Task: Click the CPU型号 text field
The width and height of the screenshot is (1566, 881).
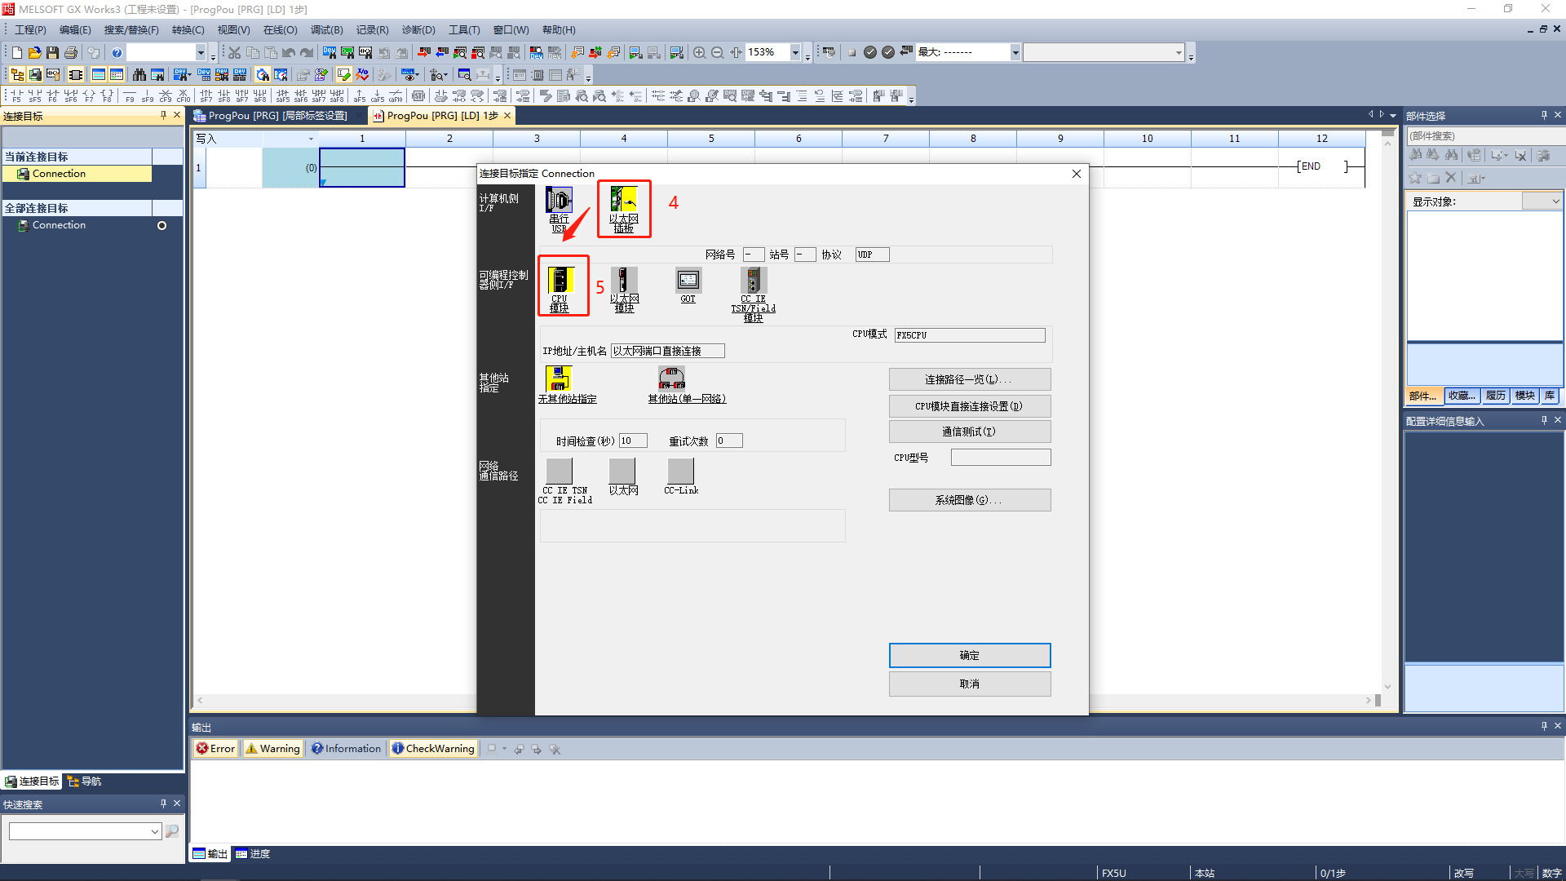Action: (1001, 458)
